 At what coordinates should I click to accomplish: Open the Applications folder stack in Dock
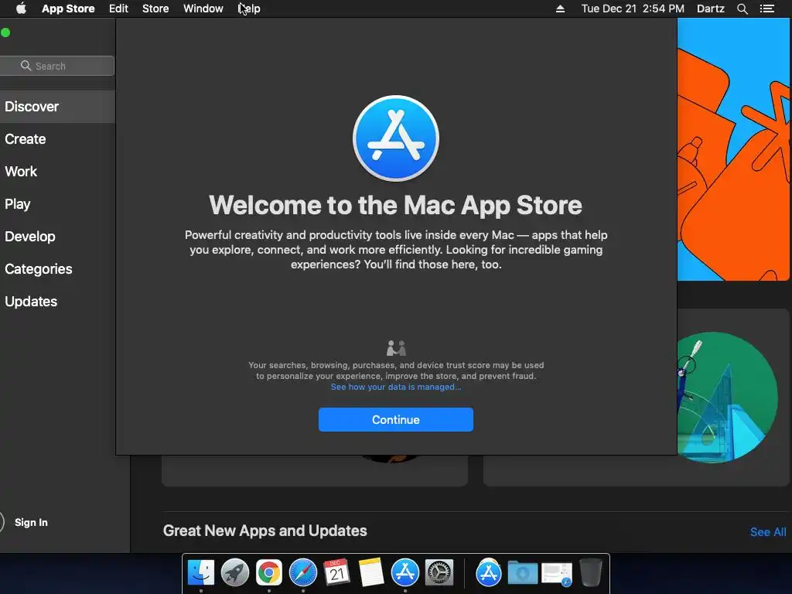pos(489,573)
